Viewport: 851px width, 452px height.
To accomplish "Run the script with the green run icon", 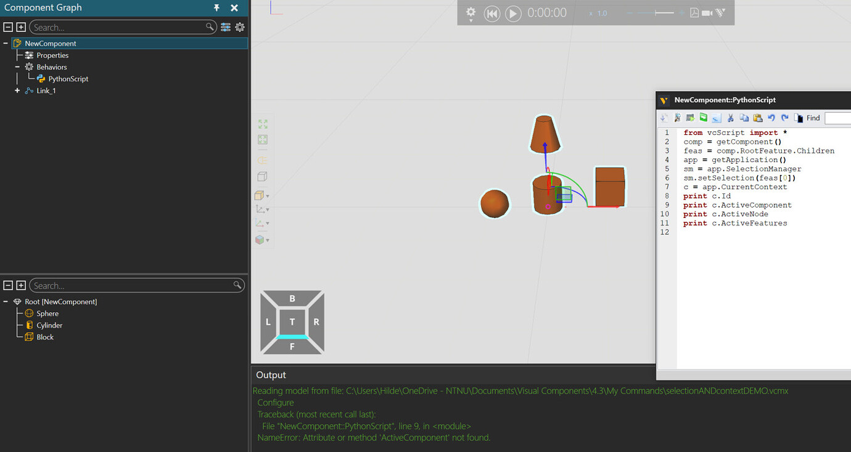I will [x=690, y=118].
